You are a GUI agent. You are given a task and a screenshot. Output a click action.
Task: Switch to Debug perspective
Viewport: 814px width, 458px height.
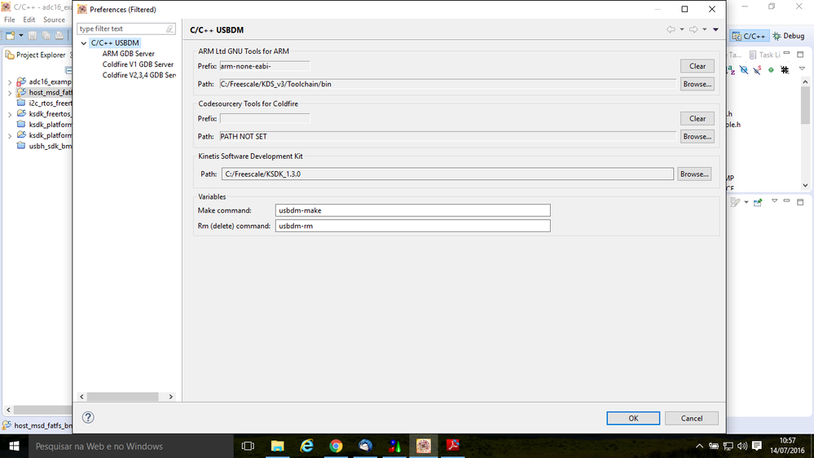click(789, 36)
